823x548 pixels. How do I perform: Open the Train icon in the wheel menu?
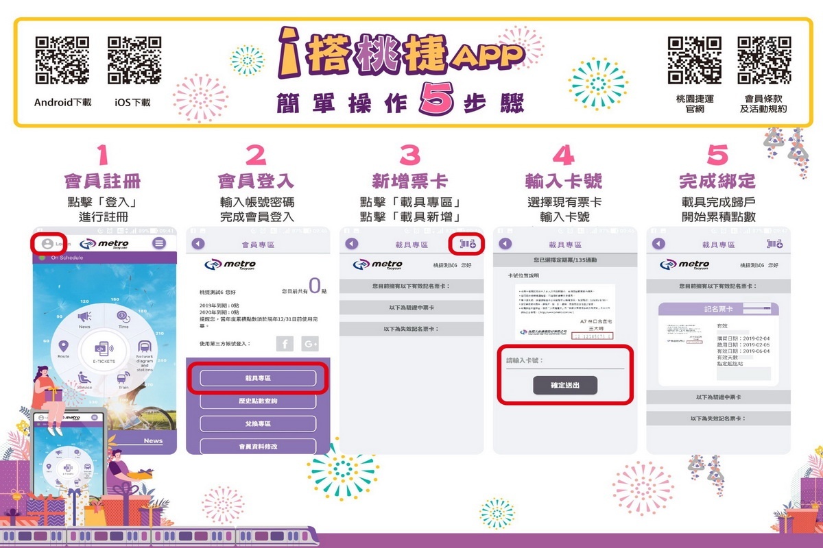[x=123, y=378]
